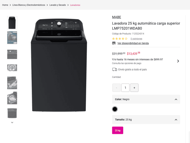Open the MABE brand link
This screenshot has width=190, height=143.
pos(116,17)
